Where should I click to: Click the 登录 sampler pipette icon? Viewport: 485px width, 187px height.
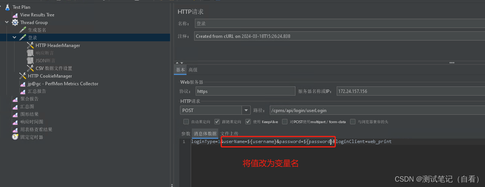23,37
